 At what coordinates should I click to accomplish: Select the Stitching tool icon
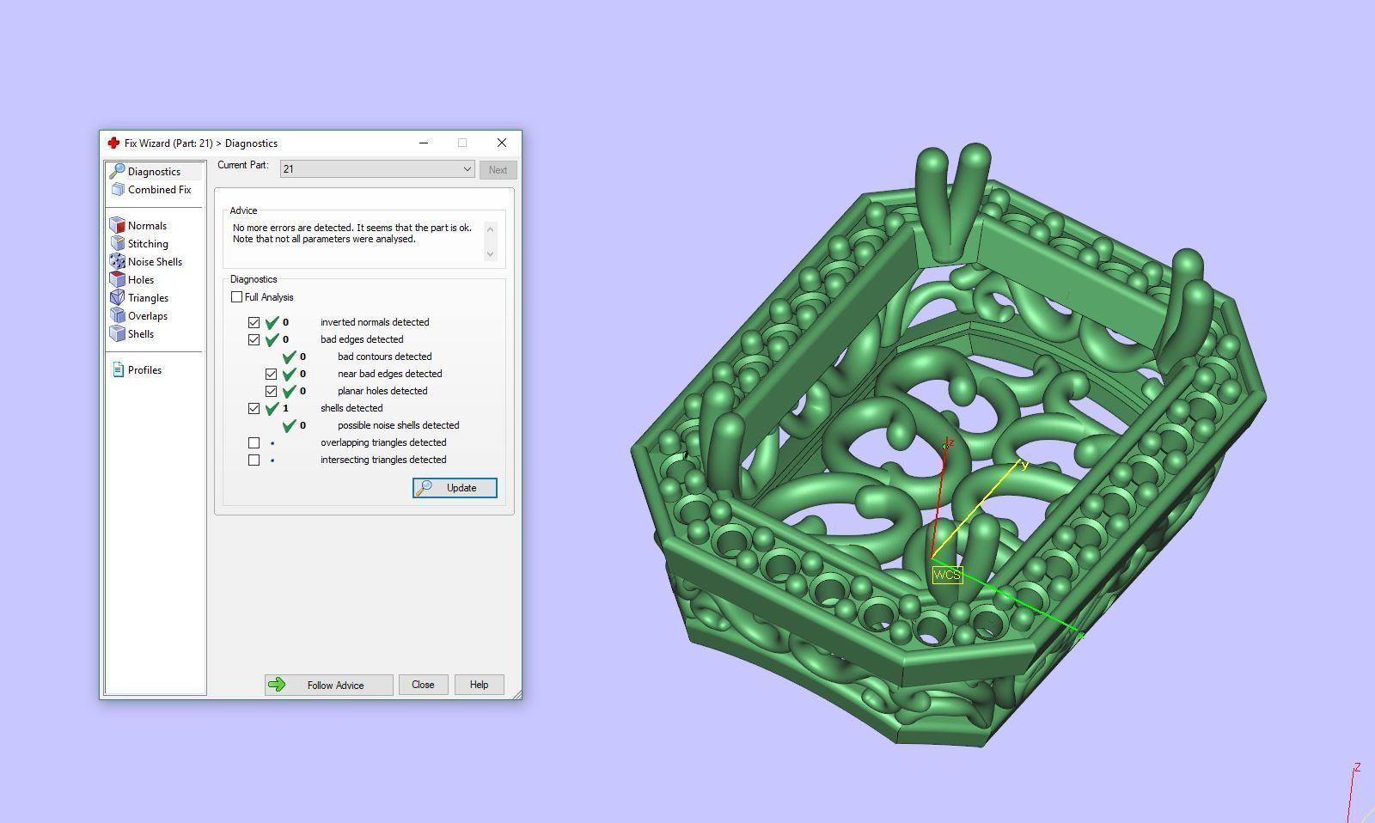pos(118,244)
